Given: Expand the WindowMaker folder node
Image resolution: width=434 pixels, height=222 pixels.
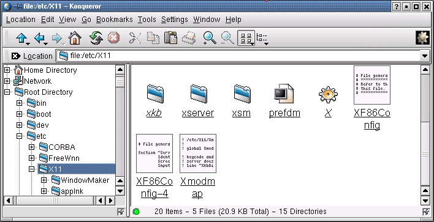Looking at the screenshot, I should point(44,180).
